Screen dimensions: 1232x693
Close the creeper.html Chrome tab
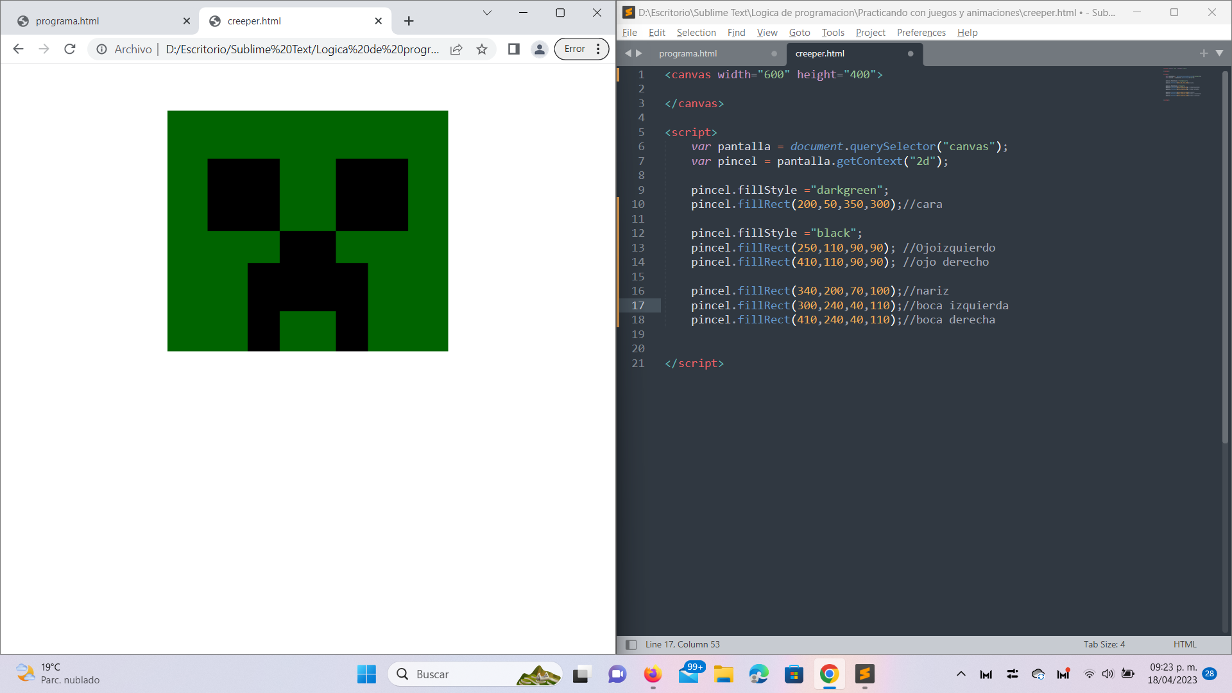(379, 21)
